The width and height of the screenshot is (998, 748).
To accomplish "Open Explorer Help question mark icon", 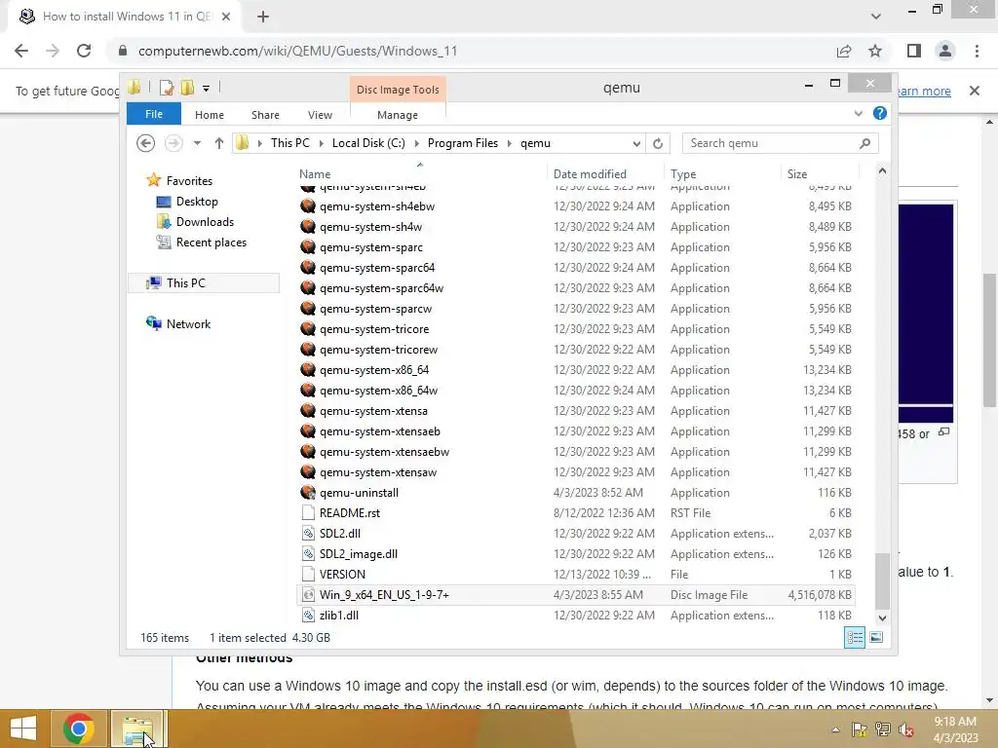I will [880, 113].
